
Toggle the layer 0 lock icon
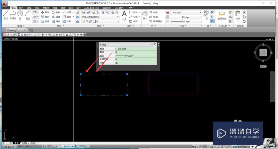click(x=90, y=21)
